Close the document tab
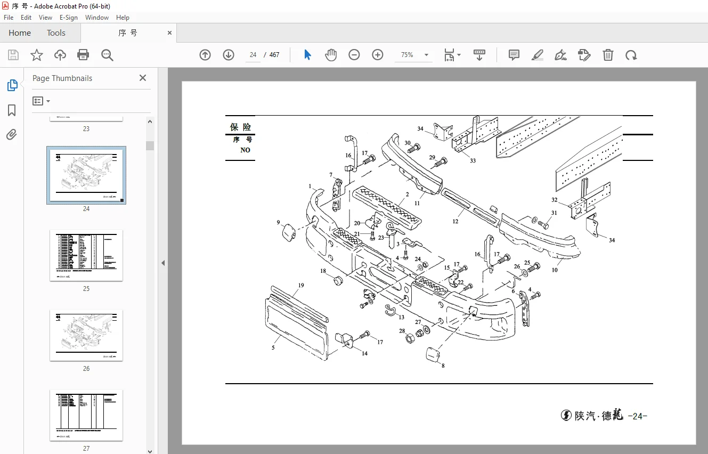This screenshot has height=454, width=708. point(170,33)
